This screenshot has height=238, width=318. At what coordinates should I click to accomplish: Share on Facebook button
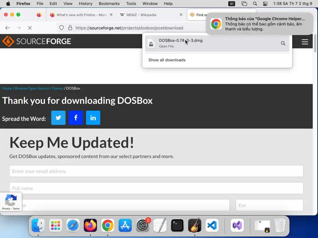[x=76, y=118]
